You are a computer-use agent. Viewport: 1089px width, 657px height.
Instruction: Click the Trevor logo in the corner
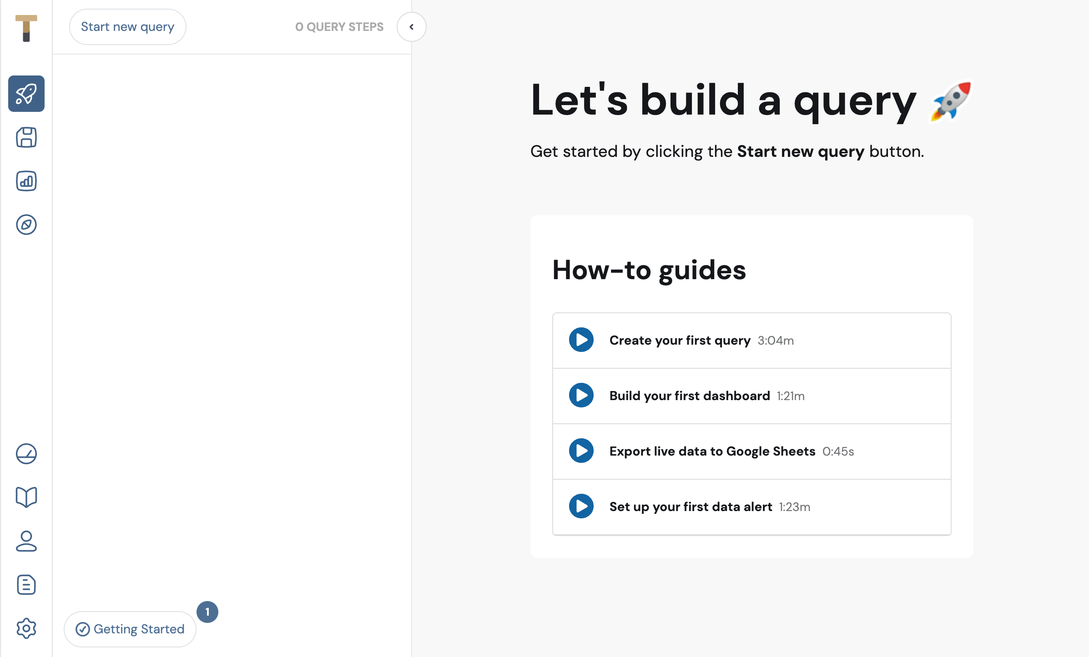click(x=26, y=28)
